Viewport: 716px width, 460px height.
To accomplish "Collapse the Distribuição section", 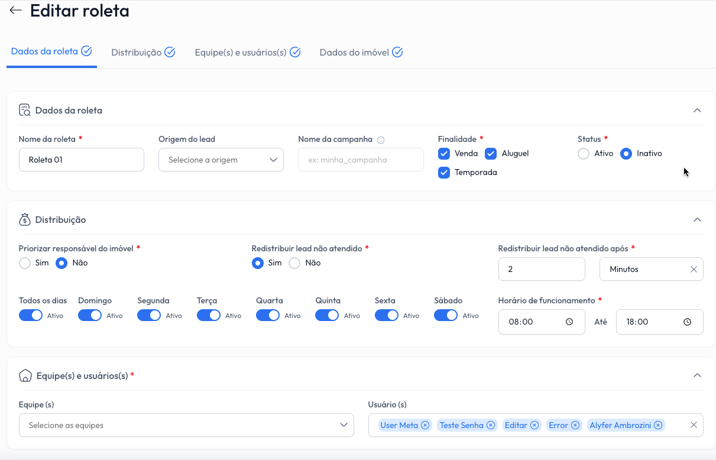I will [x=697, y=220].
